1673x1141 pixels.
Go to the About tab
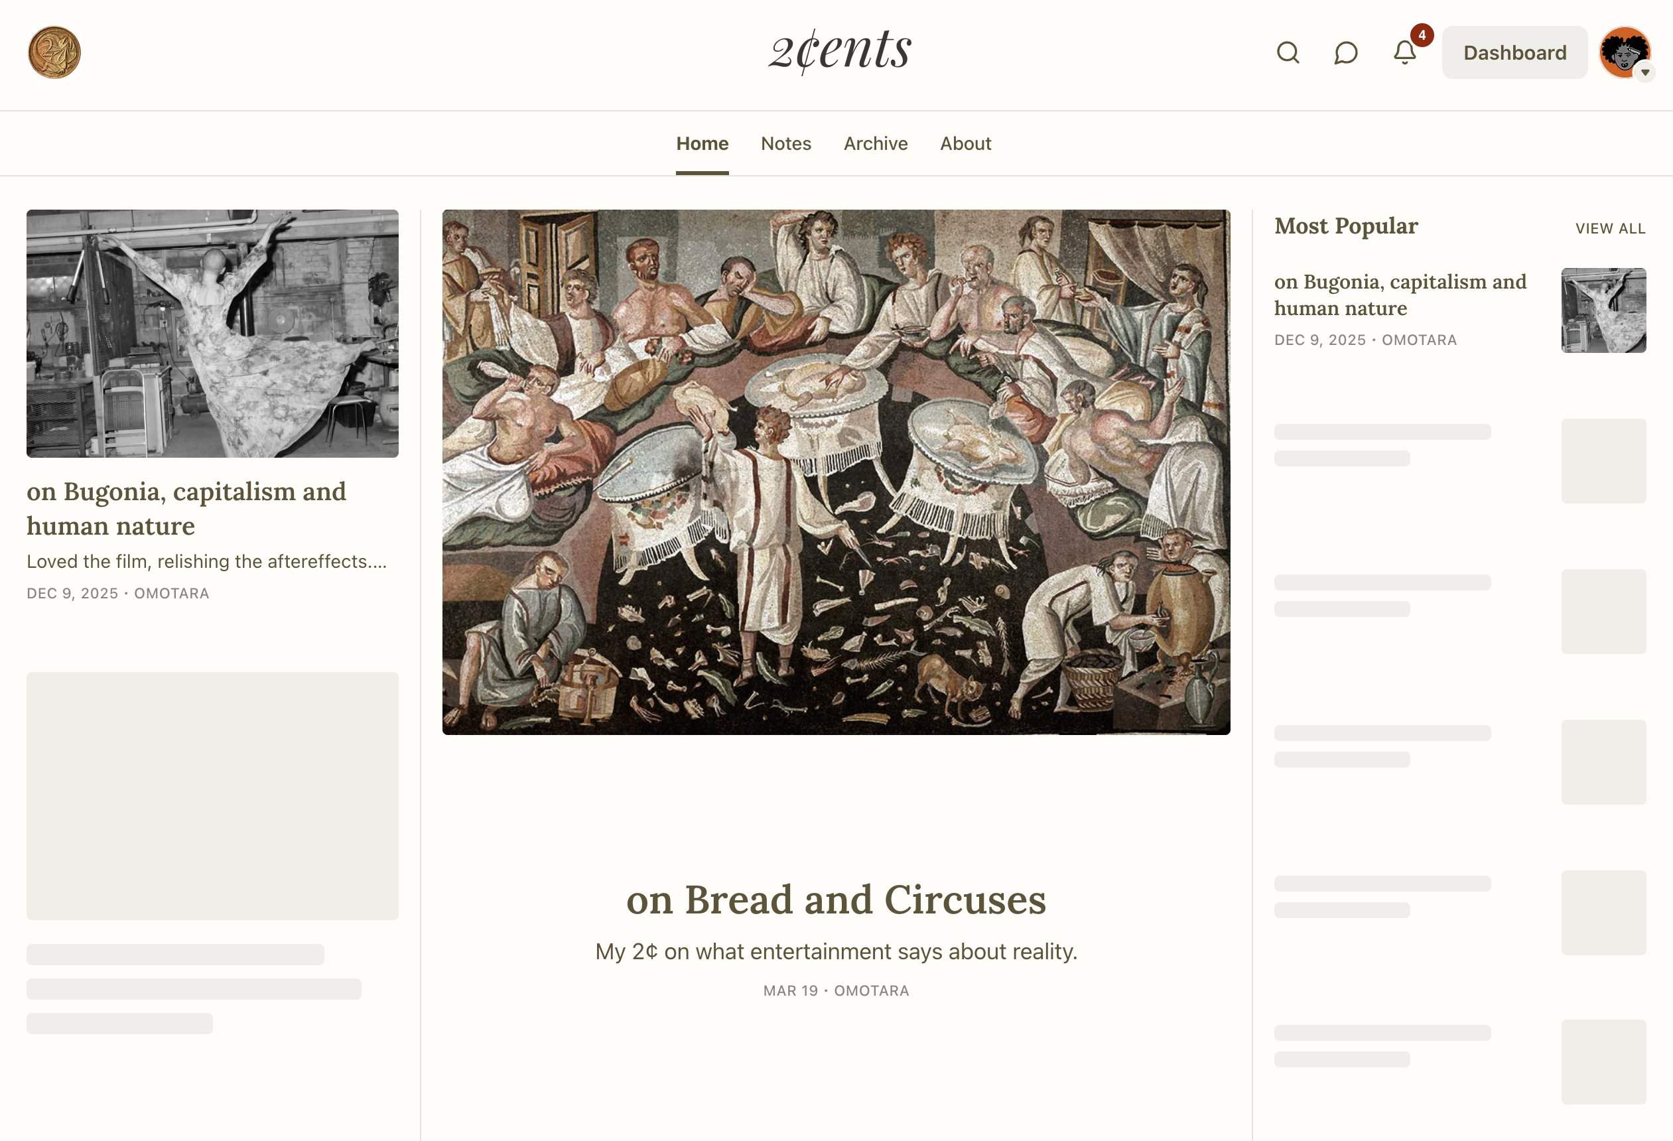pos(965,143)
